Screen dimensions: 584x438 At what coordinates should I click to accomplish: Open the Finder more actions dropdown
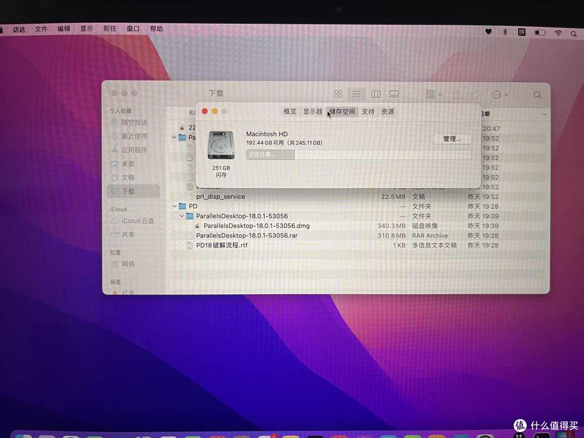click(x=500, y=95)
